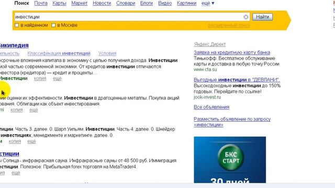Open 'копия' under the Шарп Уильям result
The width and height of the screenshot is (335, 188).
[x=15, y=142]
